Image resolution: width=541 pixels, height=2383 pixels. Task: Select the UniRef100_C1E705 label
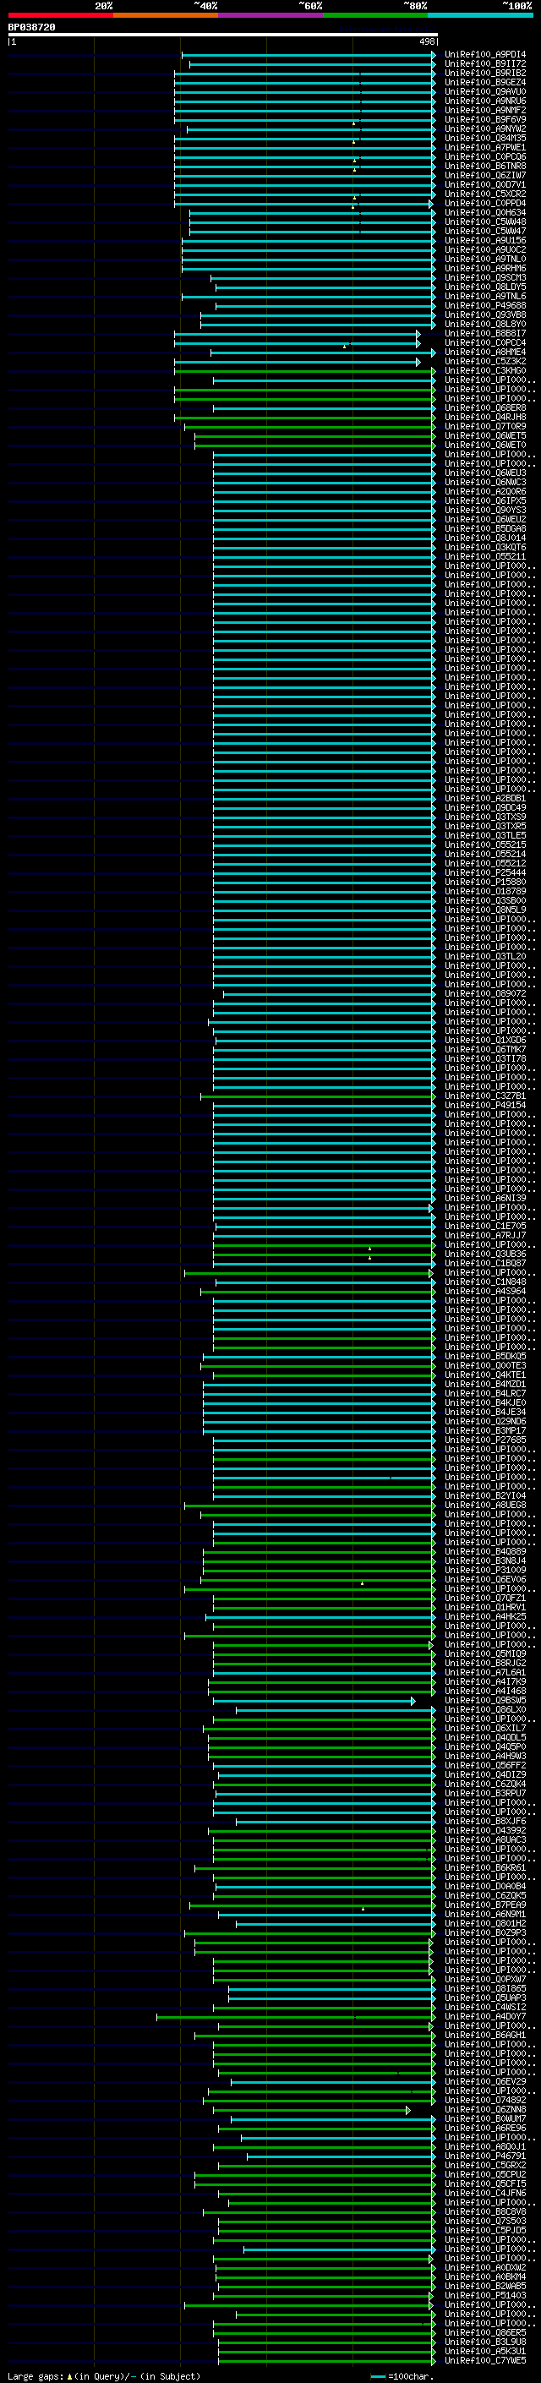pos(484,1227)
